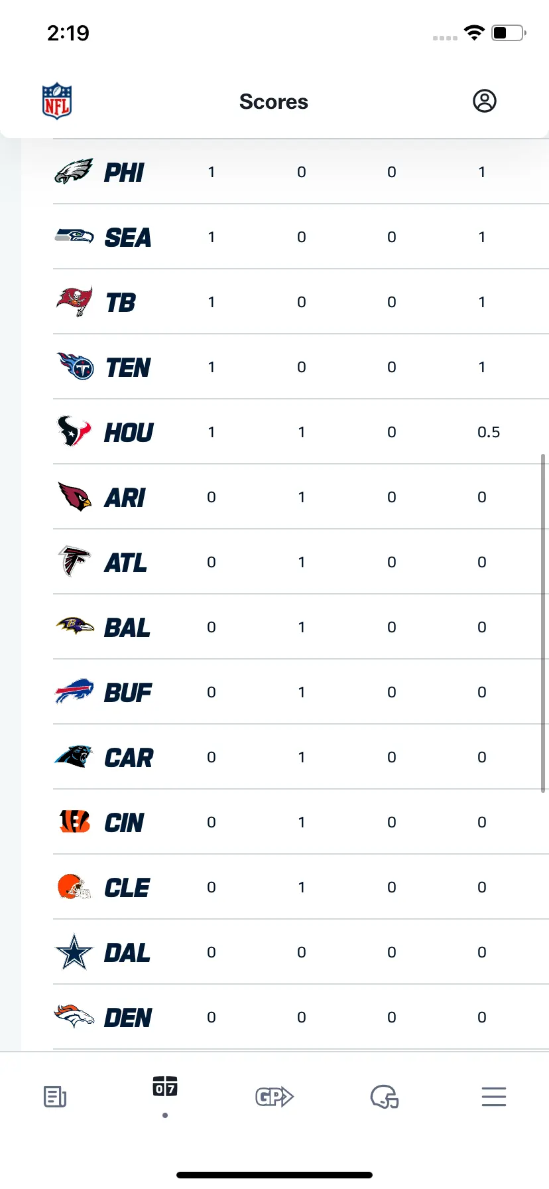The height and width of the screenshot is (1189, 549).
Task: Open the ARI team row
Action: (301, 497)
